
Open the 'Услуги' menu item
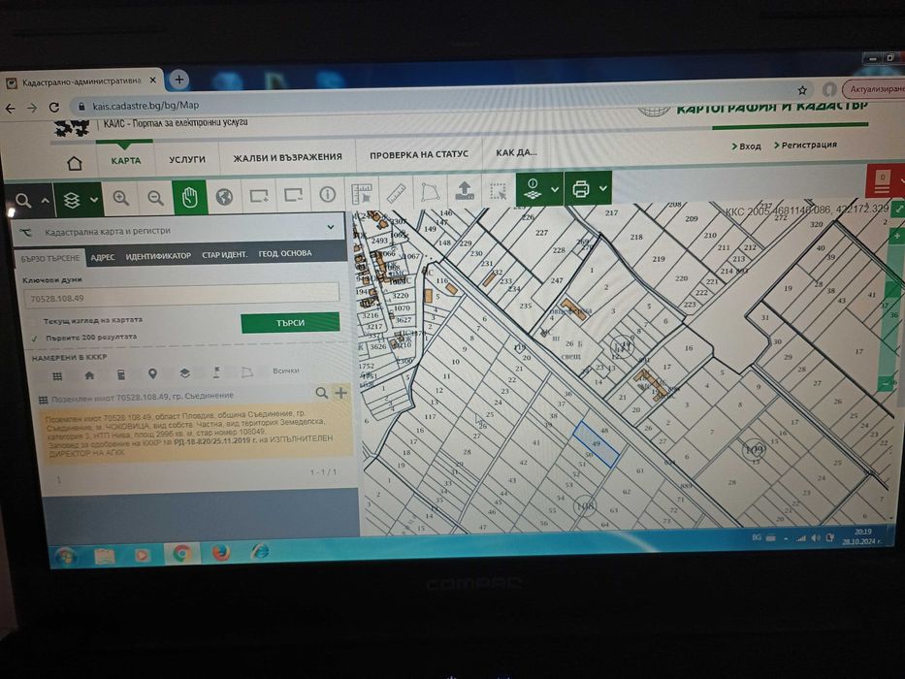click(187, 159)
